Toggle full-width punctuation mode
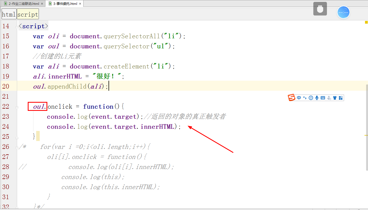The height and width of the screenshot is (210, 368). pos(305,98)
